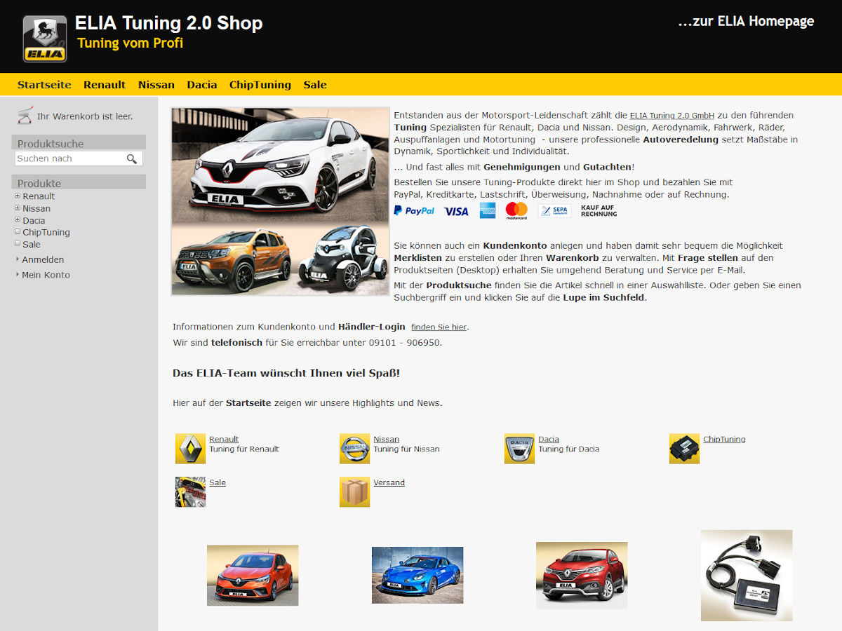Click 'Das ELIA-Team wünscht Ihnen viel Spaß!' heading
The height and width of the screenshot is (631, 842).
[286, 373]
